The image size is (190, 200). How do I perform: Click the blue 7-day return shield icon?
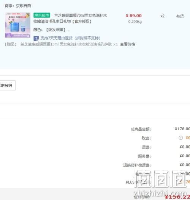pyautogui.click(x=36, y=38)
